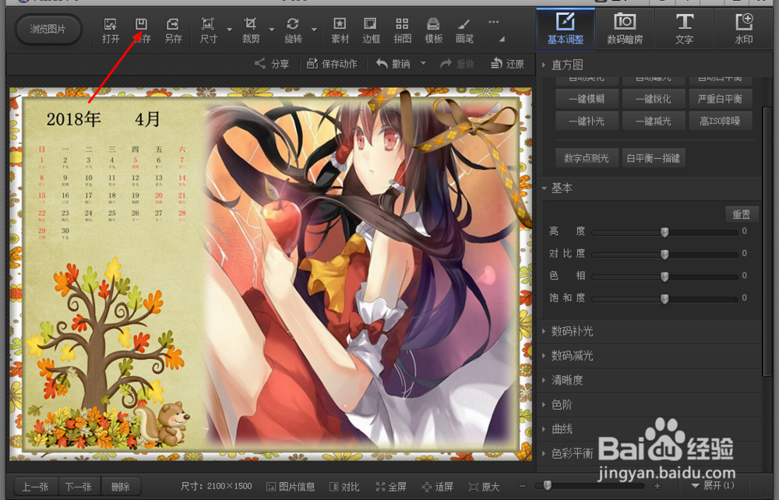Open the 素材 materials tool
Viewport: 779px width, 500px height.
340,30
